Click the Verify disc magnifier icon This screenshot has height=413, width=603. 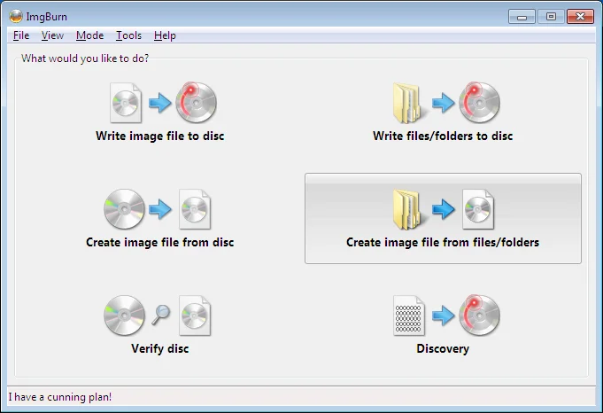pyautogui.click(x=160, y=316)
